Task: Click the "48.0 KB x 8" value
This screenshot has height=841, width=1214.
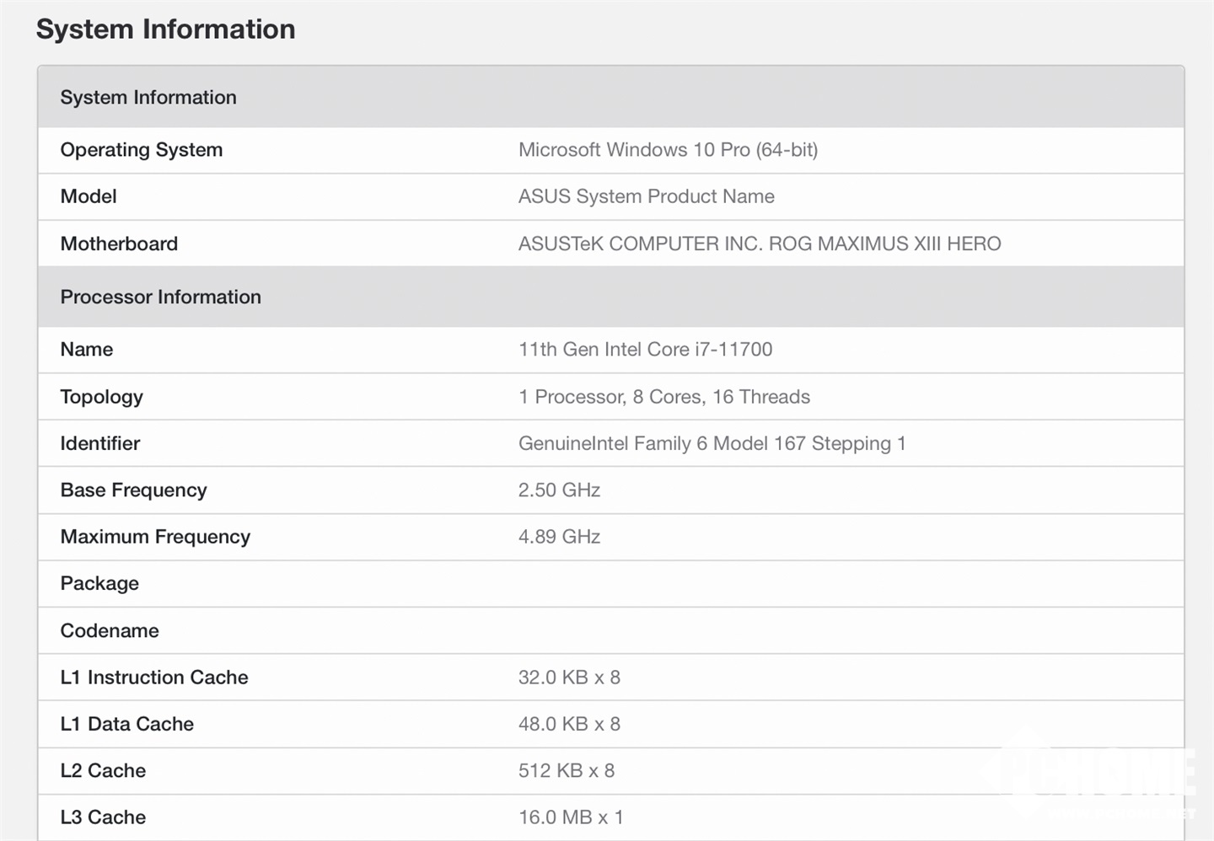Action: point(569,724)
